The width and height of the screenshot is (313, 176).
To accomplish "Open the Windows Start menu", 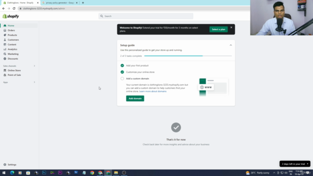I will point(4,173).
